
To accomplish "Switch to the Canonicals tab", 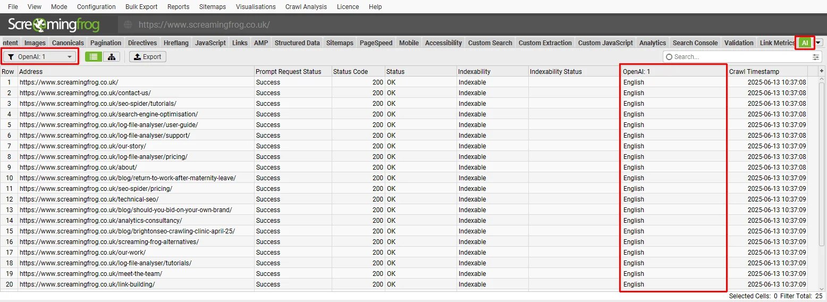I will pos(68,43).
